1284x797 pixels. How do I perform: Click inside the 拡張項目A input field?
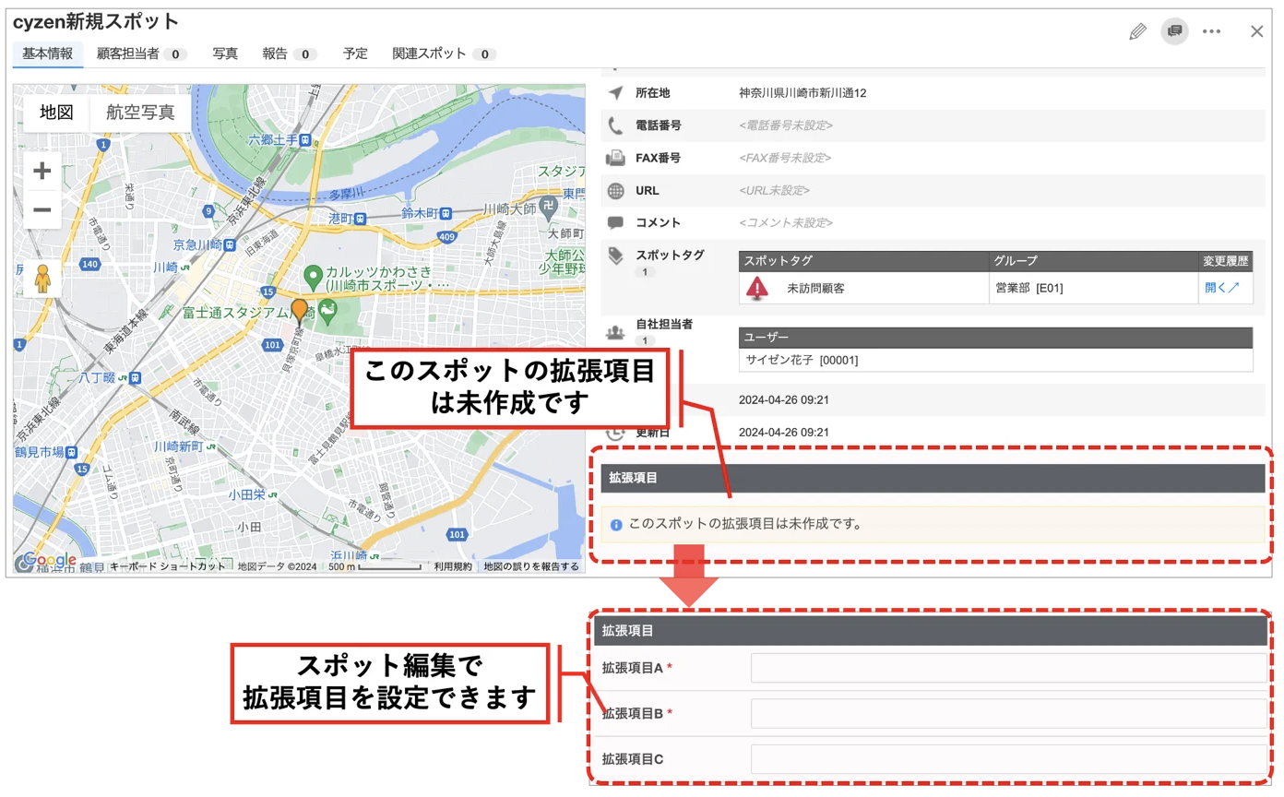click(1008, 668)
